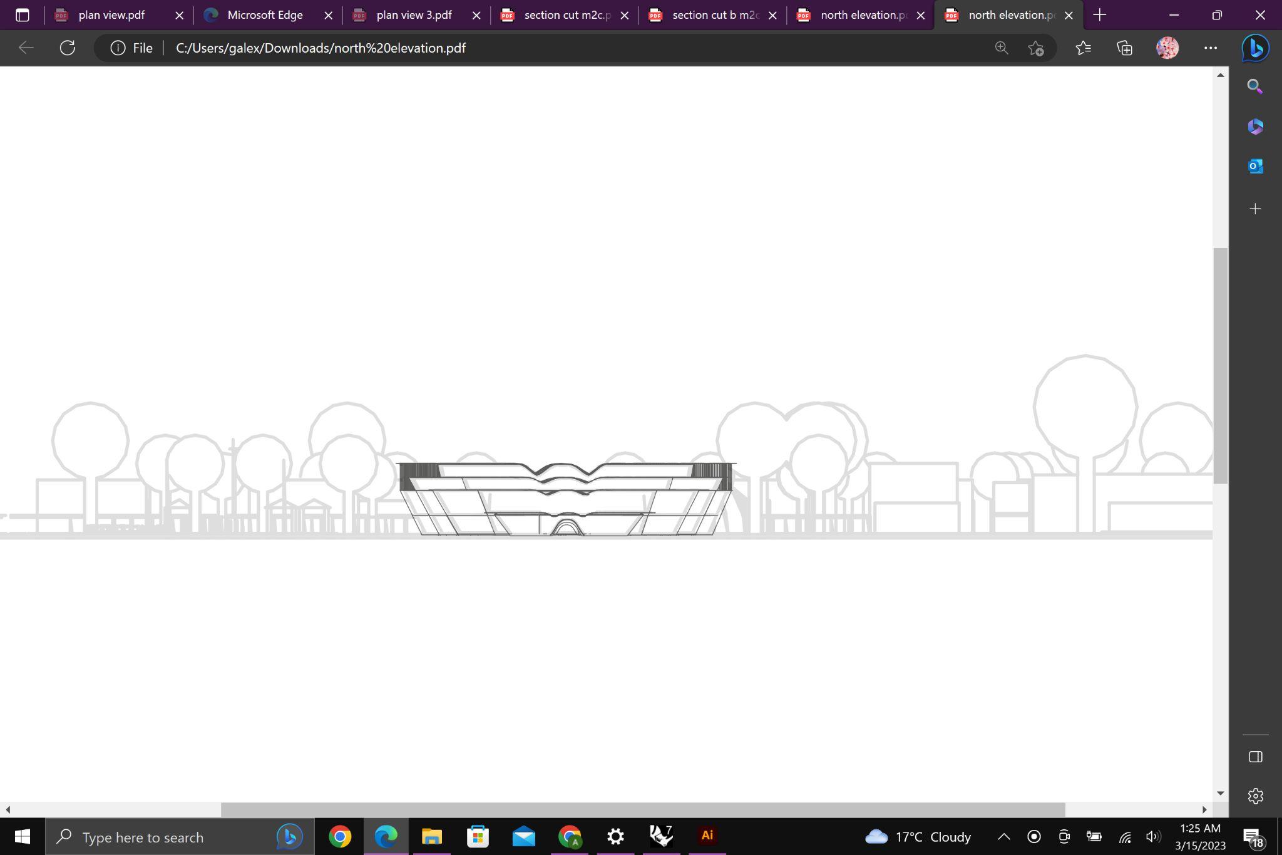Add this page to favorites
Viewport: 1282px width, 855px height.
1036,48
